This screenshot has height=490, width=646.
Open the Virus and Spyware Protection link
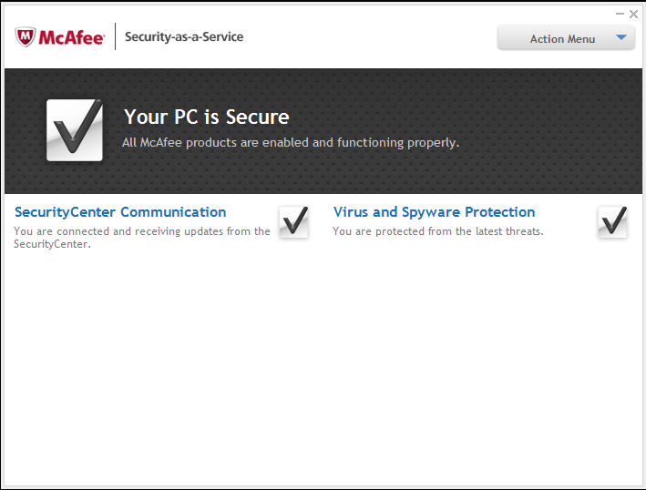(434, 212)
